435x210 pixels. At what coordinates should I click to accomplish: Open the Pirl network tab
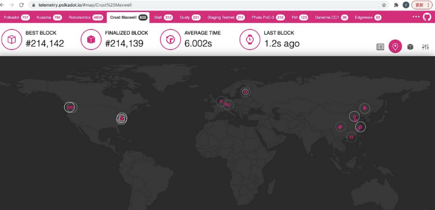click(x=300, y=17)
